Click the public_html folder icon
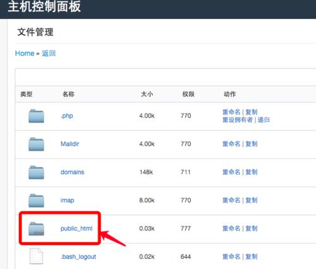Viewport: 316px width, 269px height. pos(36,228)
